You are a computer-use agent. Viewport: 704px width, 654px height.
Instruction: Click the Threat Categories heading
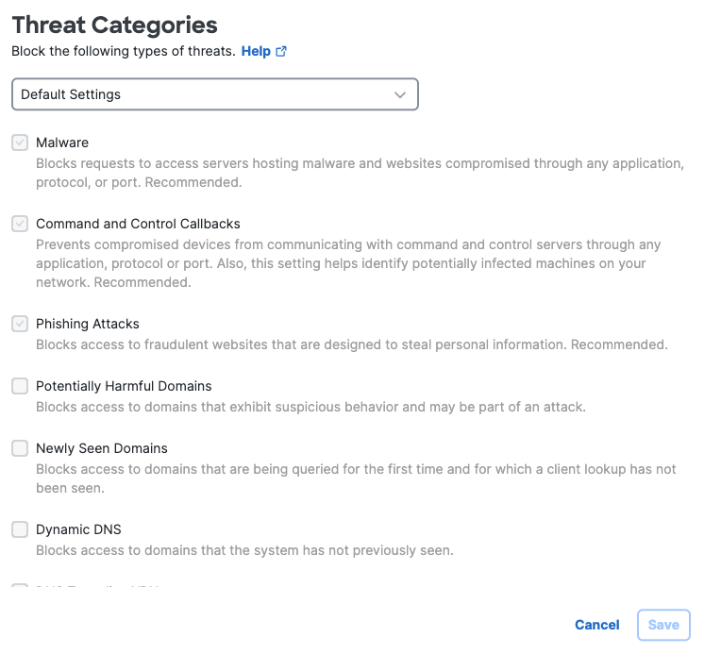click(115, 25)
